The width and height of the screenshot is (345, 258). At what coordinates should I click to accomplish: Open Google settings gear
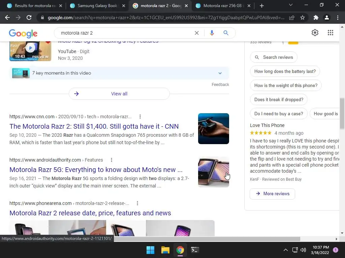[x=315, y=33]
